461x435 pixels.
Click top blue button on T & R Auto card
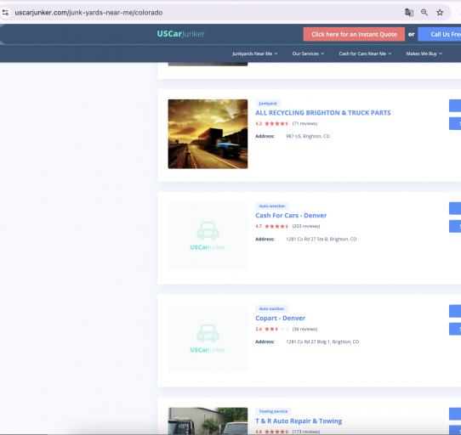(455, 414)
